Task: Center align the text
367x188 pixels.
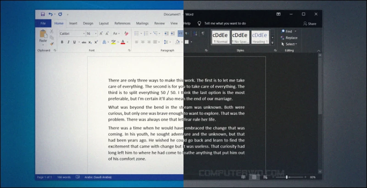Action: [x=143, y=42]
